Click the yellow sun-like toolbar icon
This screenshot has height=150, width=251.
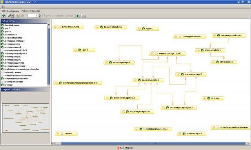click(17, 16)
